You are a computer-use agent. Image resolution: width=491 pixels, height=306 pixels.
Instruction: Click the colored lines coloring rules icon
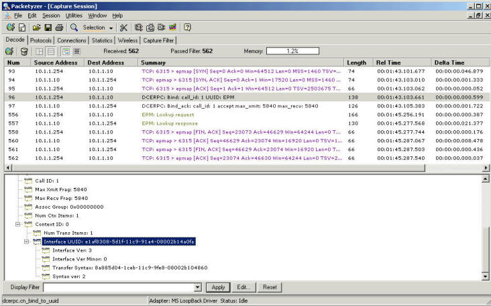(x=172, y=28)
